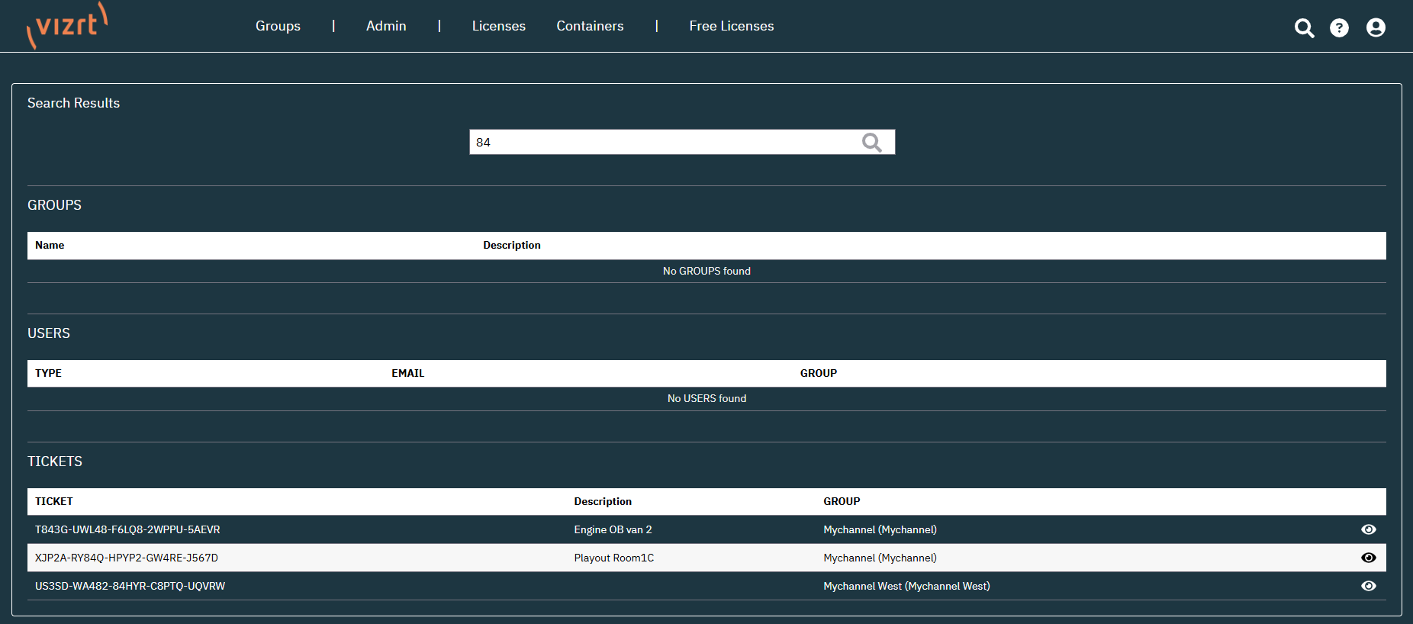Click Mychannel group in Engine OB van 2 row
This screenshot has height=624, width=1413.
880,529
